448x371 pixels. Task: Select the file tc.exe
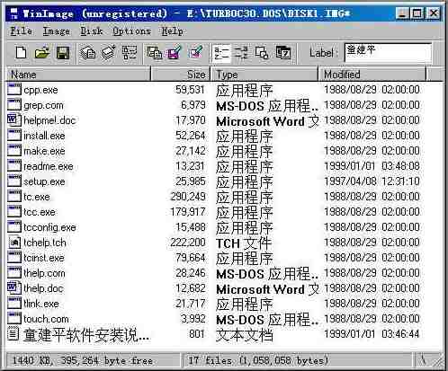(x=37, y=197)
